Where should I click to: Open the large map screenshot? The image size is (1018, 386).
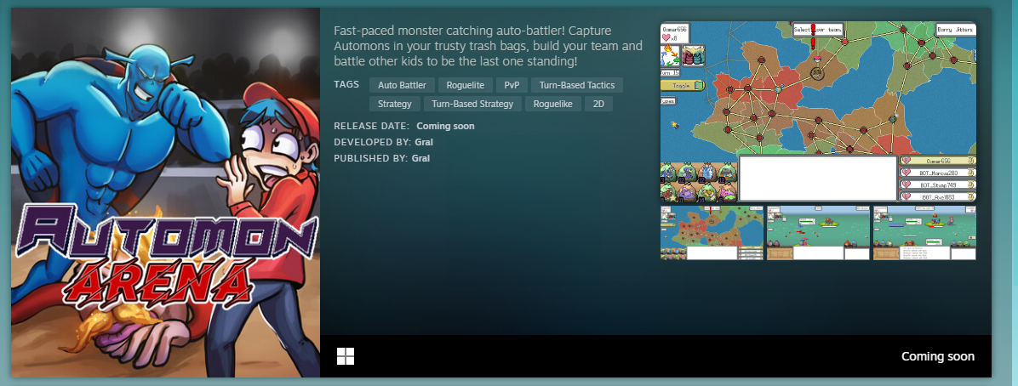818,111
